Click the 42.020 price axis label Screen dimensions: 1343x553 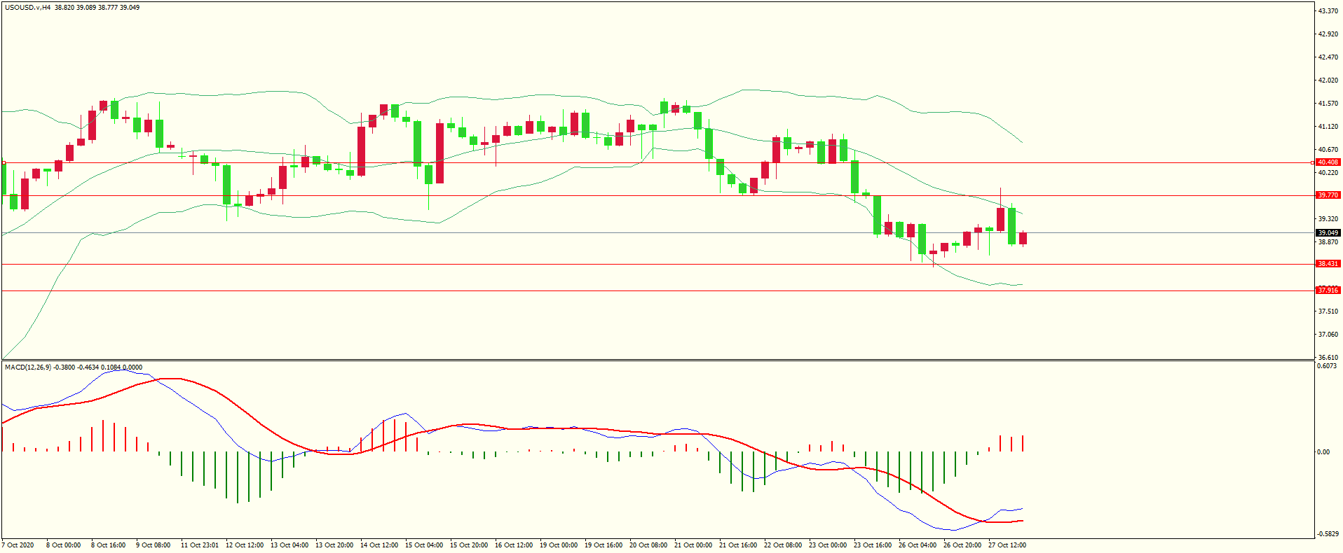coord(1328,80)
